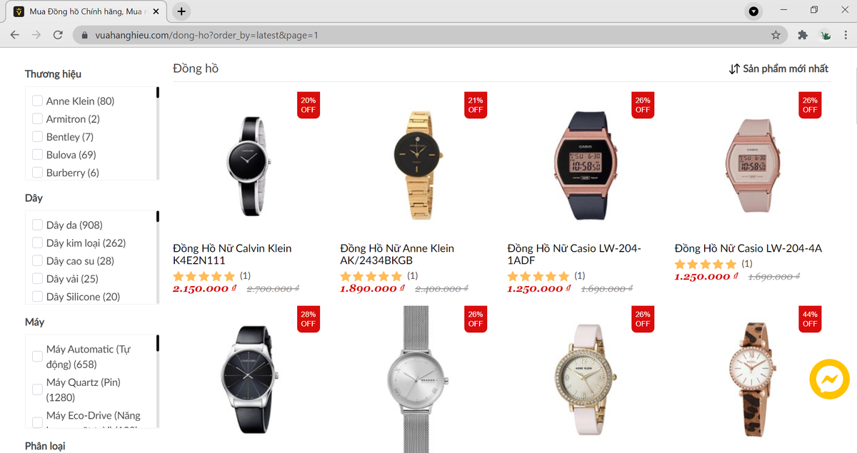Open the Sản phẩm mới nhất sort dropdown
Screen dimensions: 857x453
click(x=778, y=68)
